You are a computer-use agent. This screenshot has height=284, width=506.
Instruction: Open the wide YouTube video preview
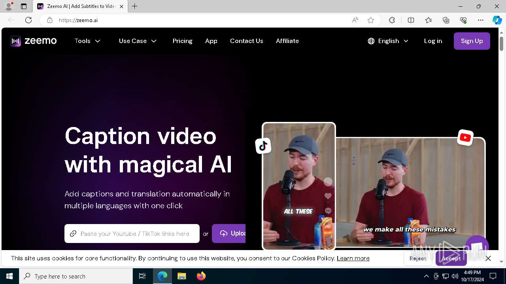[x=410, y=192]
